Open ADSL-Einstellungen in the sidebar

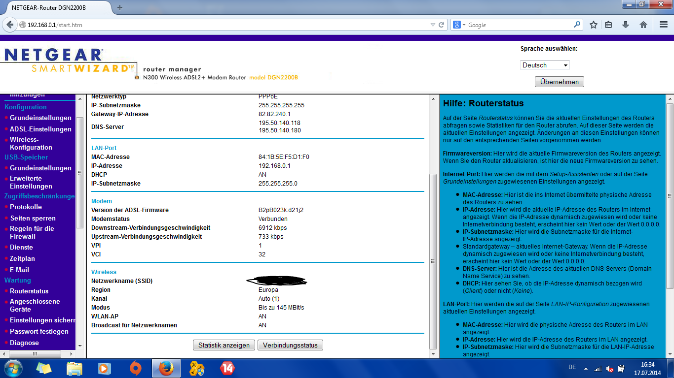[x=40, y=129]
